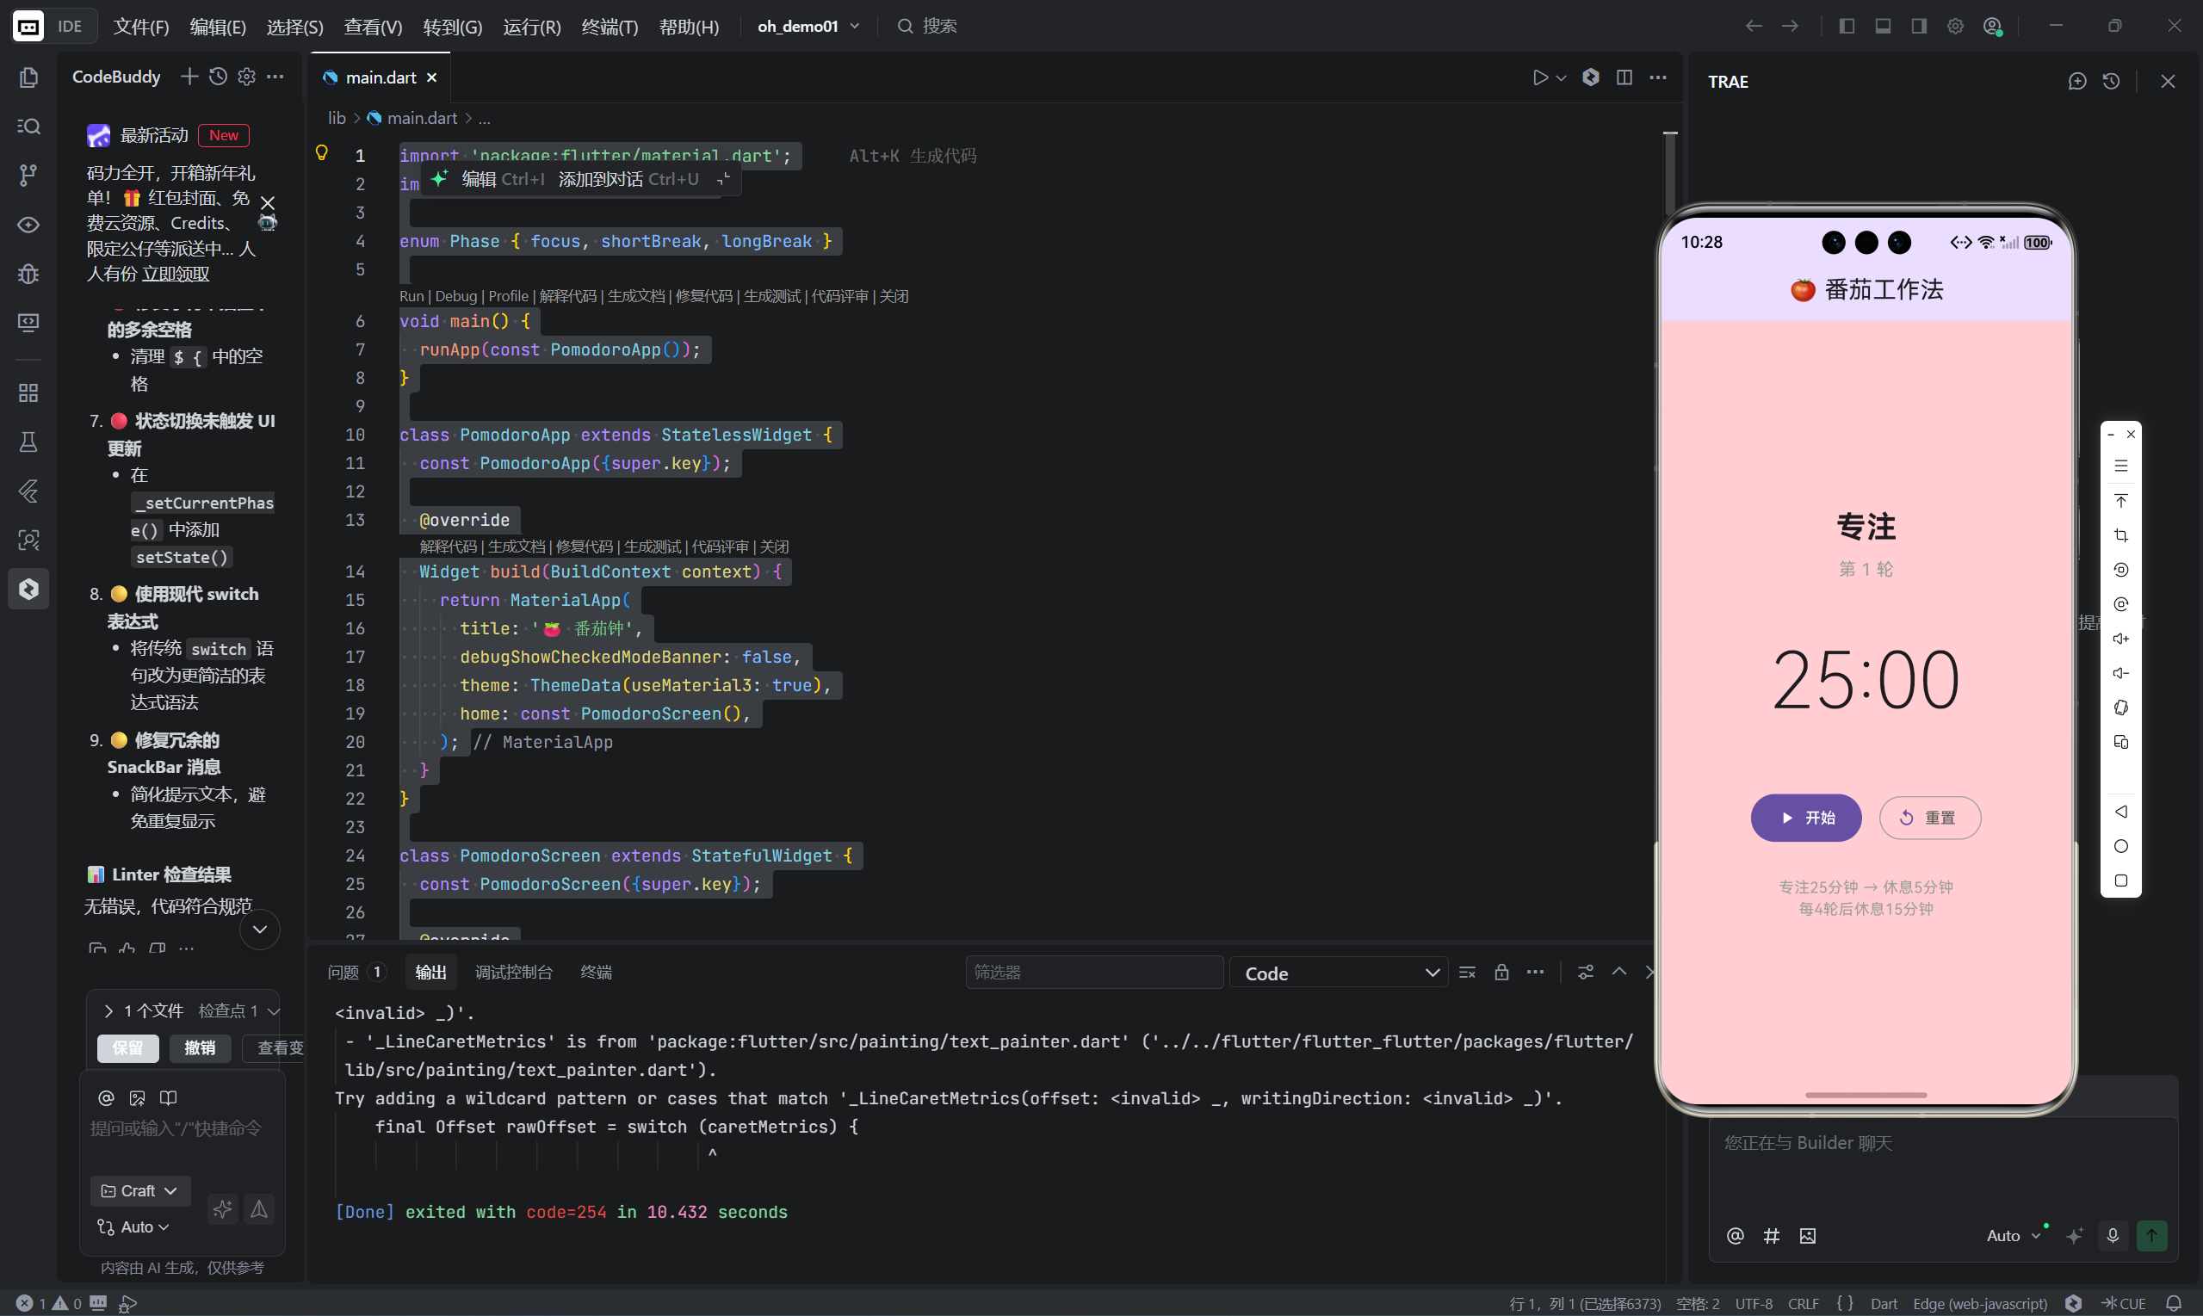2203x1316 pixels.
Task: Click the lightbulb code action on line 1
Action: (322, 153)
